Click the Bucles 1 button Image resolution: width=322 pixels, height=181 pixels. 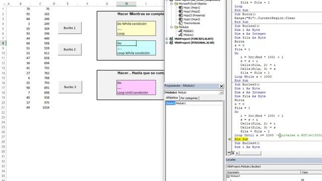pos(69,28)
